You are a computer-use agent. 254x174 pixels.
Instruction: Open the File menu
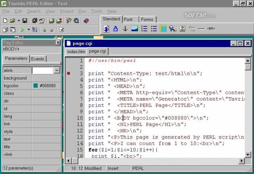[x=6, y=11]
